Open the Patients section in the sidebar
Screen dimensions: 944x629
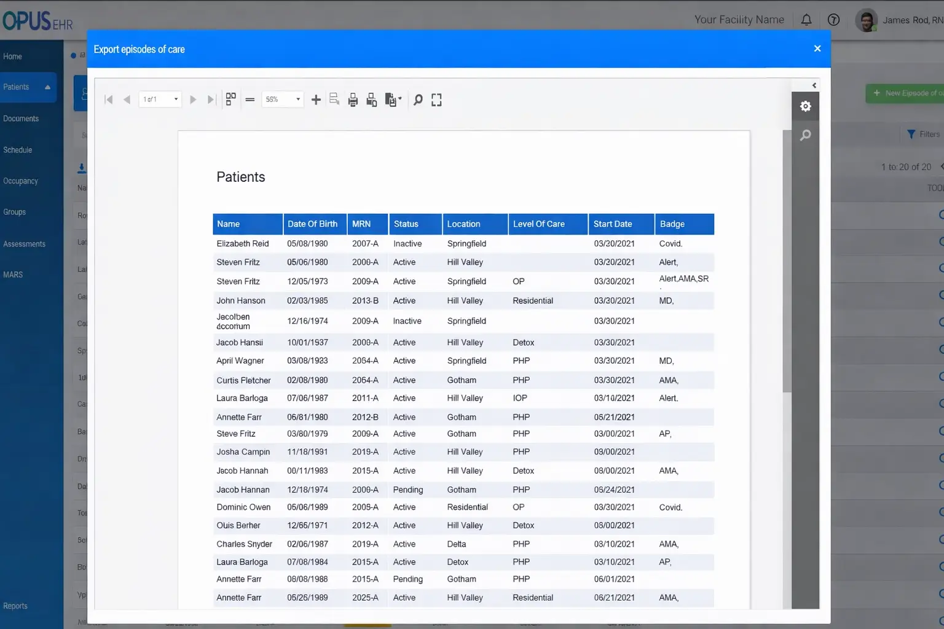[15, 87]
